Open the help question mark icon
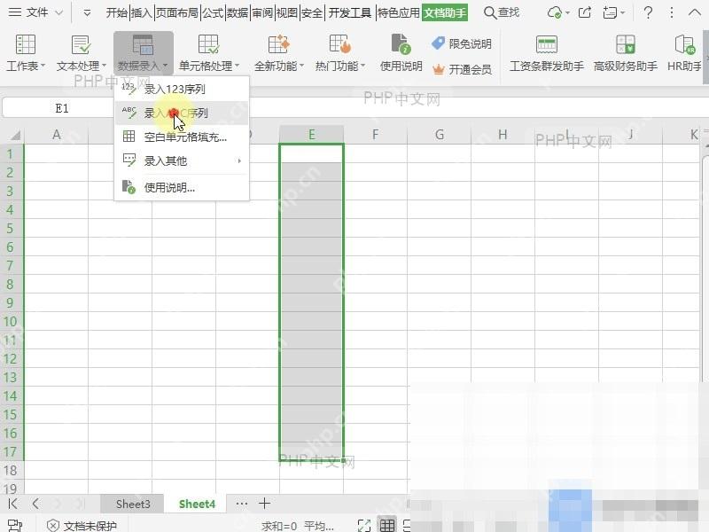The height and width of the screenshot is (532, 709). click(648, 12)
